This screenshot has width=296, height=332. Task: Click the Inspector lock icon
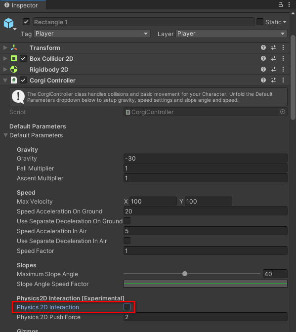281,4
